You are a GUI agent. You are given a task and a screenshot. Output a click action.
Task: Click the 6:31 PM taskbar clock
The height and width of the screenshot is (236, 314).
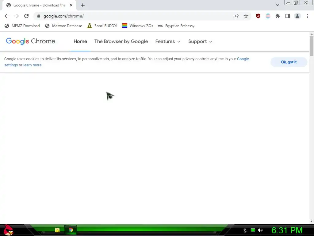click(x=287, y=230)
